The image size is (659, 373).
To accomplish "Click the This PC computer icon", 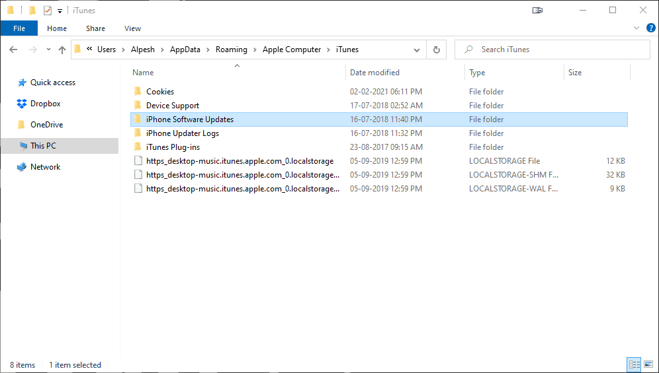I will point(24,146).
